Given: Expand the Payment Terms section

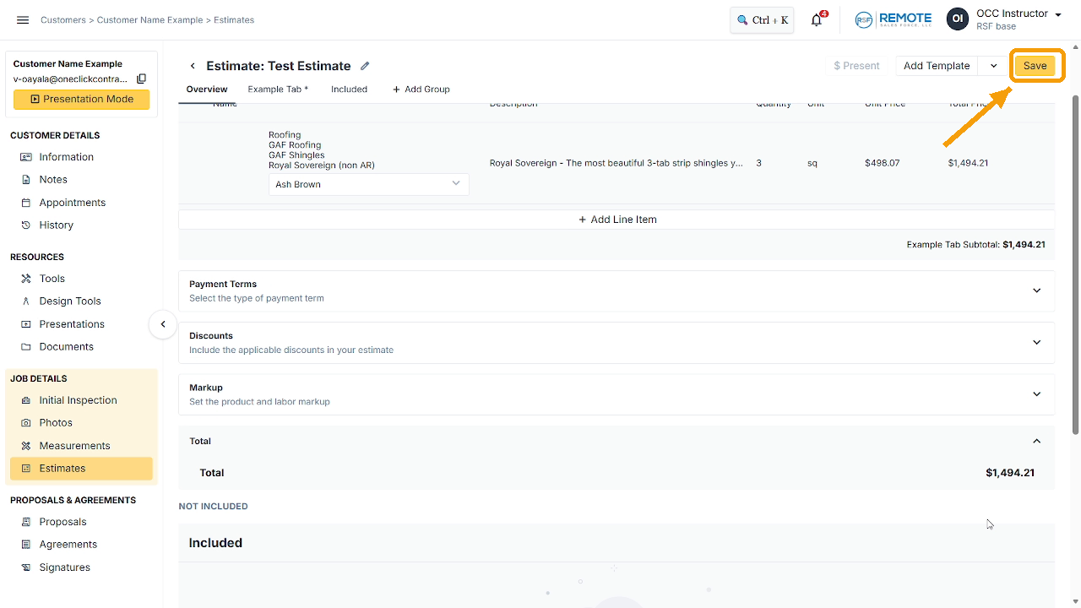Looking at the screenshot, I should tap(617, 290).
